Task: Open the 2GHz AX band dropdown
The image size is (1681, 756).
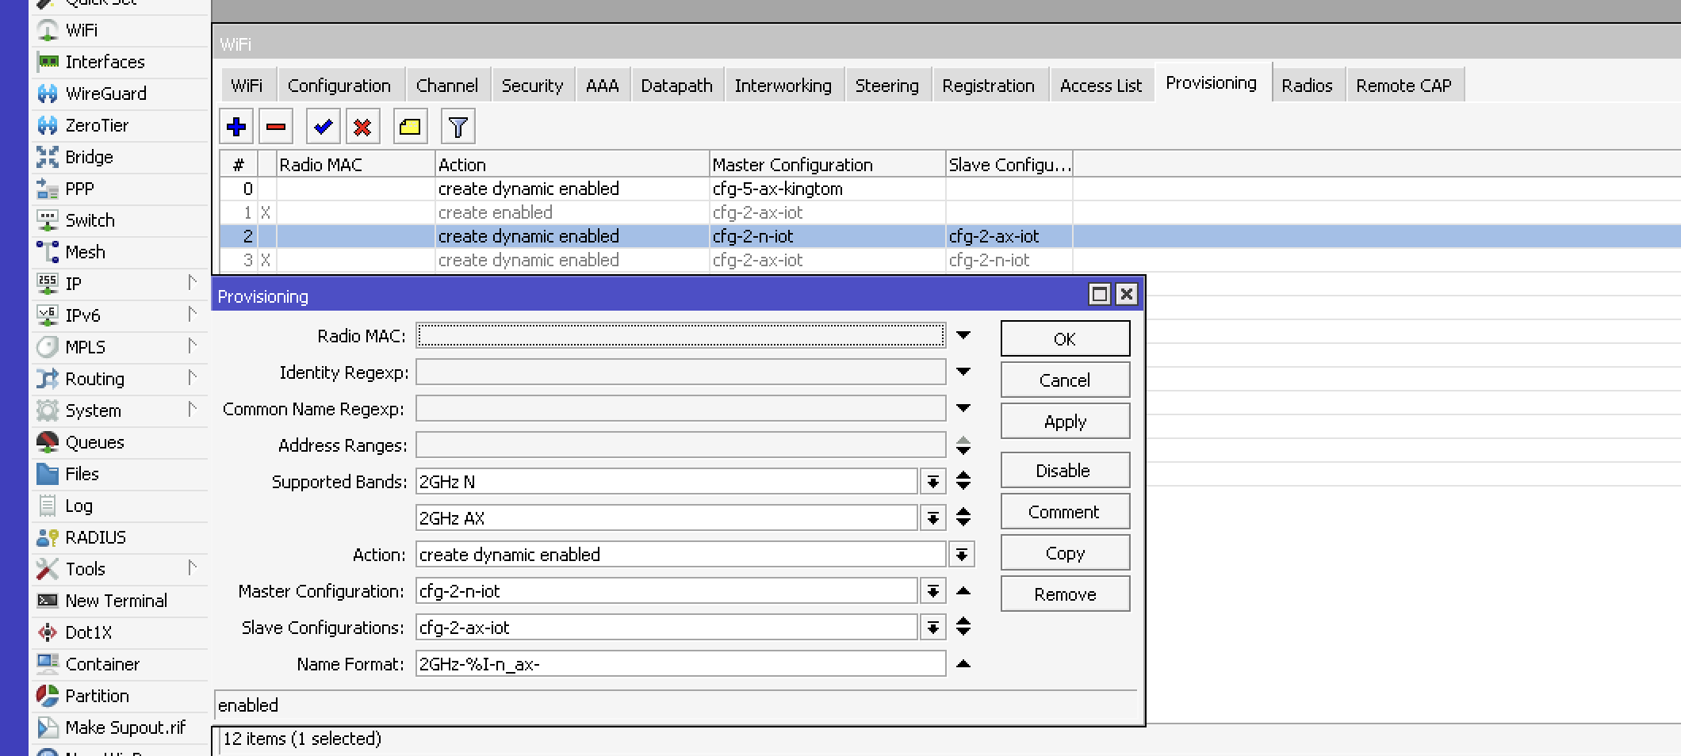Action: point(933,518)
